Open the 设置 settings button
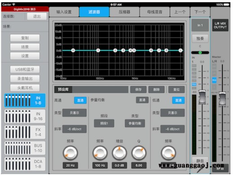Image resolution: width=234 pixels, height=175 pixels. [x=25, y=56]
